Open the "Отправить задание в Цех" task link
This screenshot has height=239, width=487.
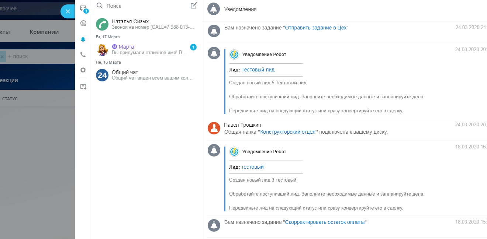click(x=316, y=28)
